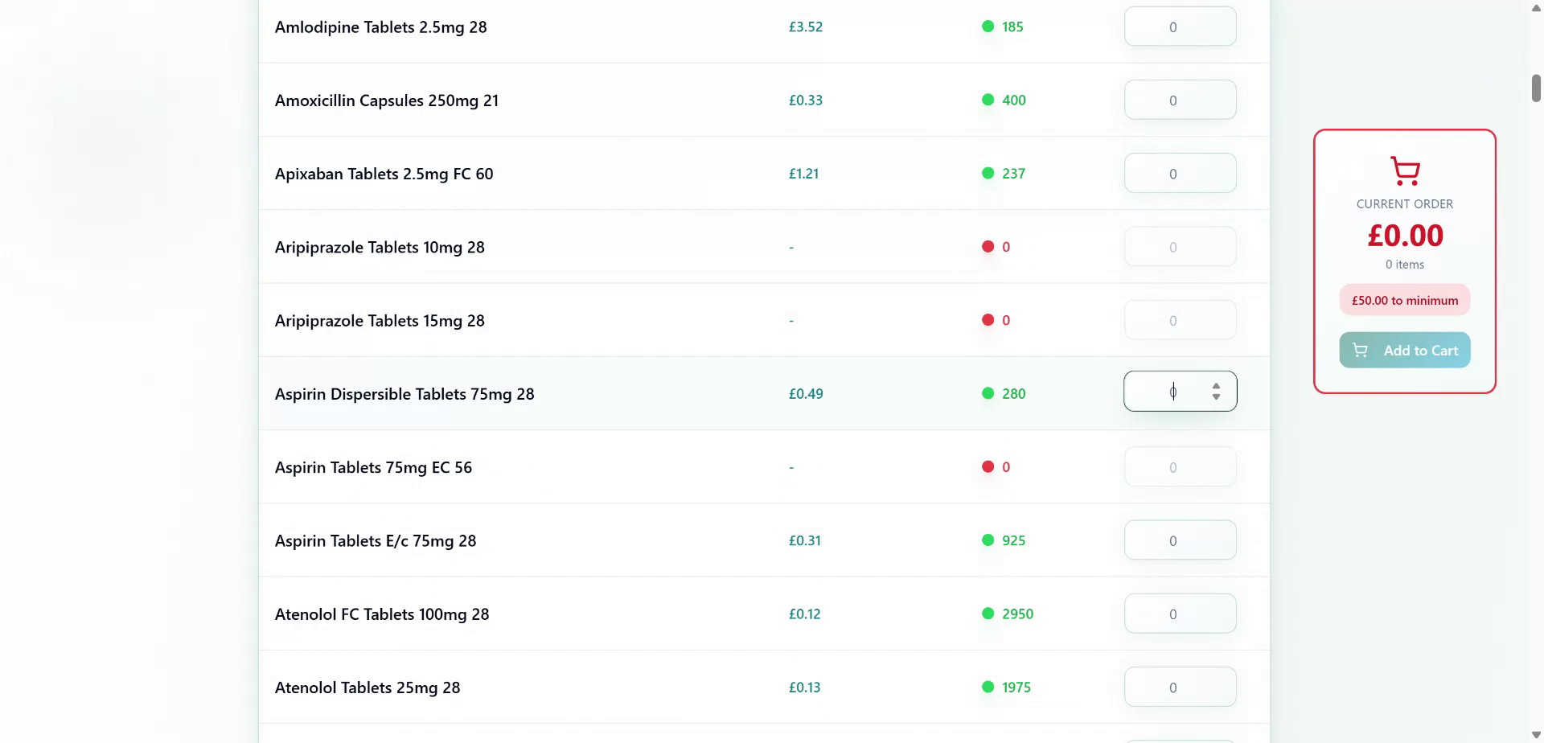Increase Aspirin Dispersible quantity with up arrow

tap(1216, 386)
